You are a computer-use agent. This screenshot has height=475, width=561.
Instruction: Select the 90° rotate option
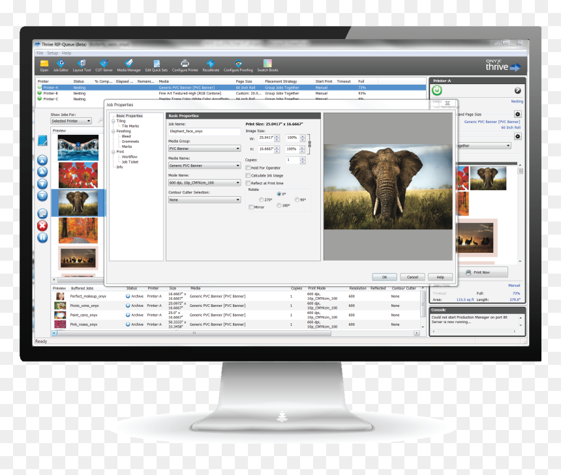pos(297,200)
